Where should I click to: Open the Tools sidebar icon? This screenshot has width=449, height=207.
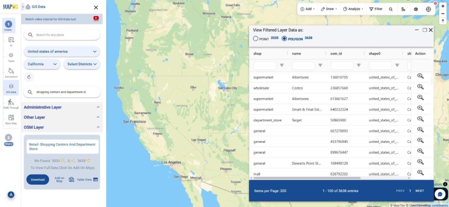pyautogui.click(x=11, y=57)
